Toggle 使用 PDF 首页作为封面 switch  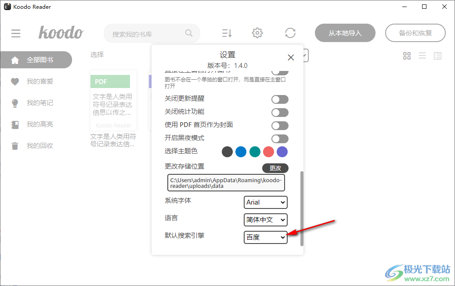280,126
